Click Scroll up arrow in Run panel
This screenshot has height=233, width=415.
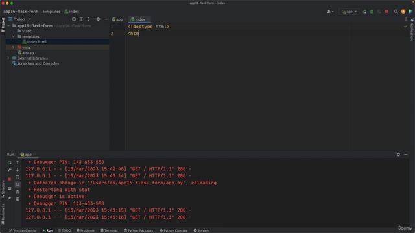point(18,162)
